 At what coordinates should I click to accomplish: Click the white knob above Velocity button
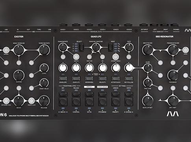coord(102,68)
